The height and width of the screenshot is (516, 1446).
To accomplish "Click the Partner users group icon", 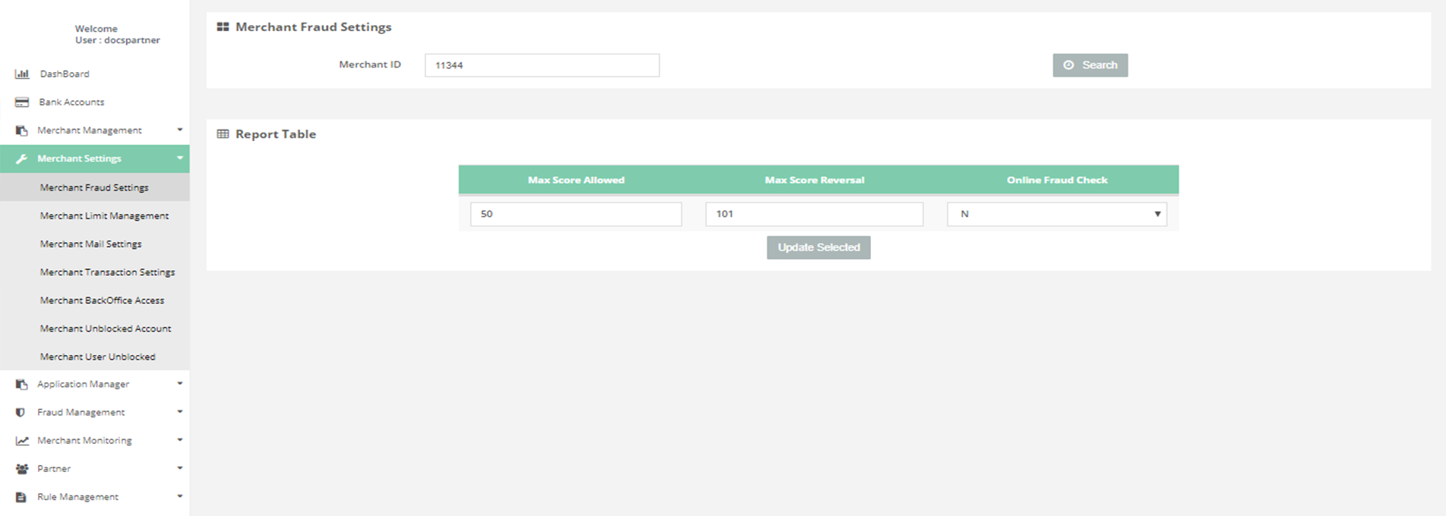I will 22,469.
